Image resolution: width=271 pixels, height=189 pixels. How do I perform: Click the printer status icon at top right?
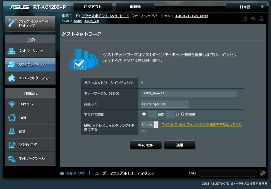[261, 19]
